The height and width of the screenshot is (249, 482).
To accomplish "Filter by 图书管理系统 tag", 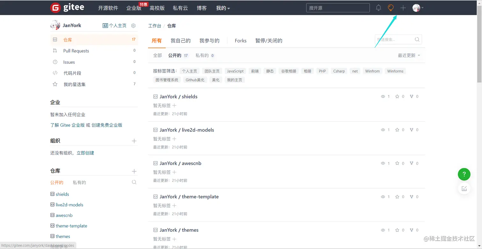I will coord(167,80).
